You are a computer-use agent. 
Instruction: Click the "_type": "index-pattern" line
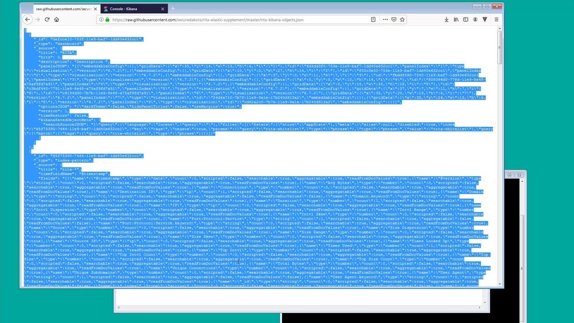(63, 160)
